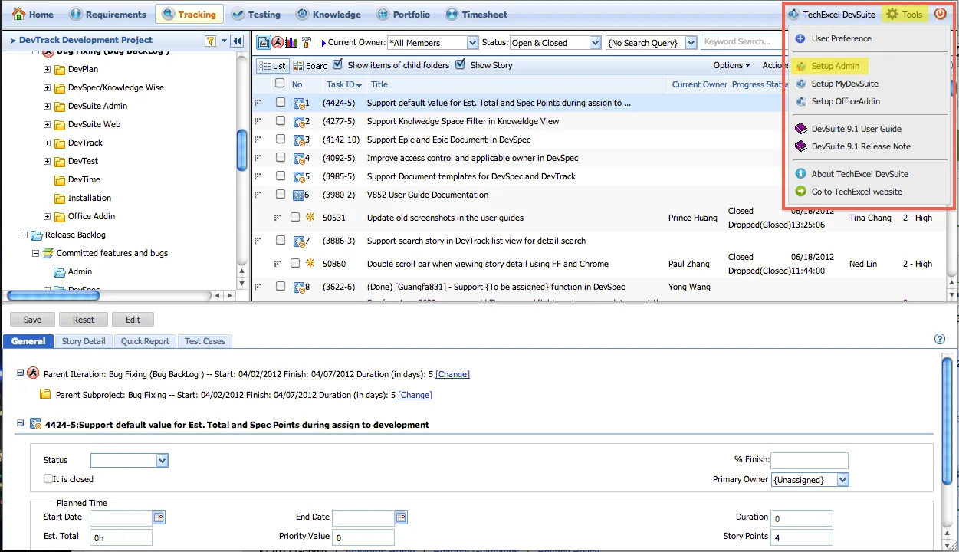Check the select-all checkbox in list header
The width and height of the screenshot is (959, 552).
280,83
